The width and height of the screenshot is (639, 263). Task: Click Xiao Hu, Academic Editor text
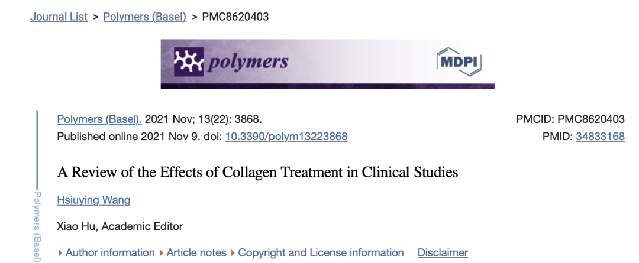pyautogui.click(x=120, y=226)
